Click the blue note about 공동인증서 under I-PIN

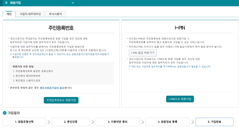[170, 67]
